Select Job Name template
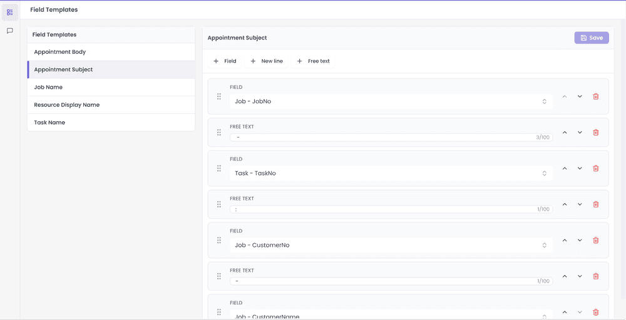Image resolution: width=626 pixels, height=320 pixels. point(111,87)
